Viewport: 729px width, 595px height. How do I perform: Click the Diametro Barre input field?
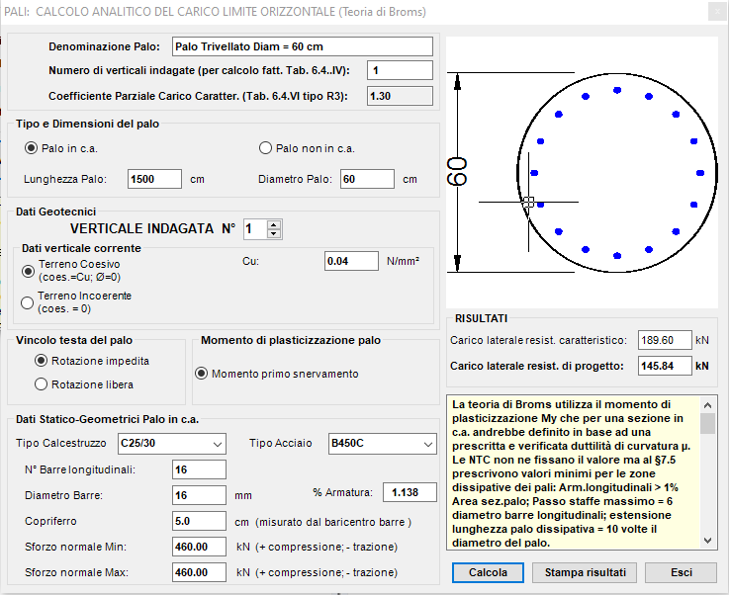click(x=199, y=495)
